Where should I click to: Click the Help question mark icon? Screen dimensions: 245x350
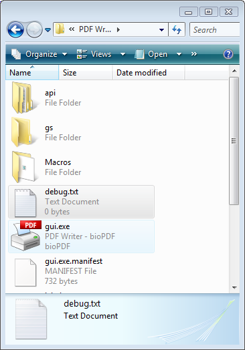(228, 54)
